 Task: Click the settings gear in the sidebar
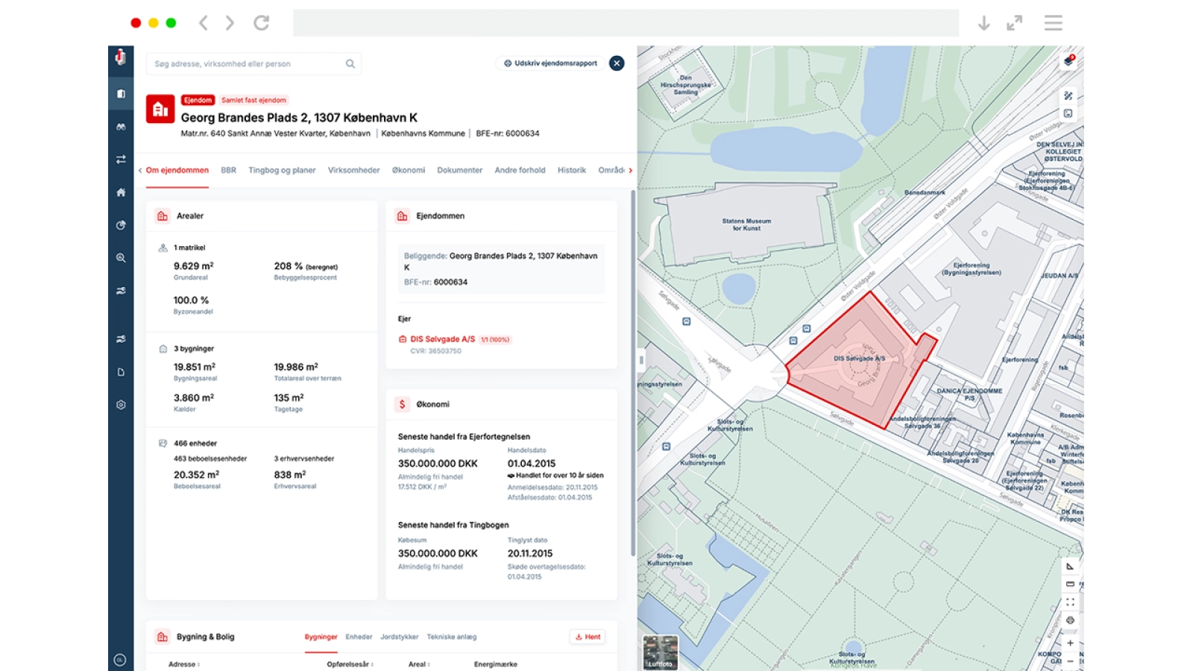pyautogui.click(x=121, y=405)
